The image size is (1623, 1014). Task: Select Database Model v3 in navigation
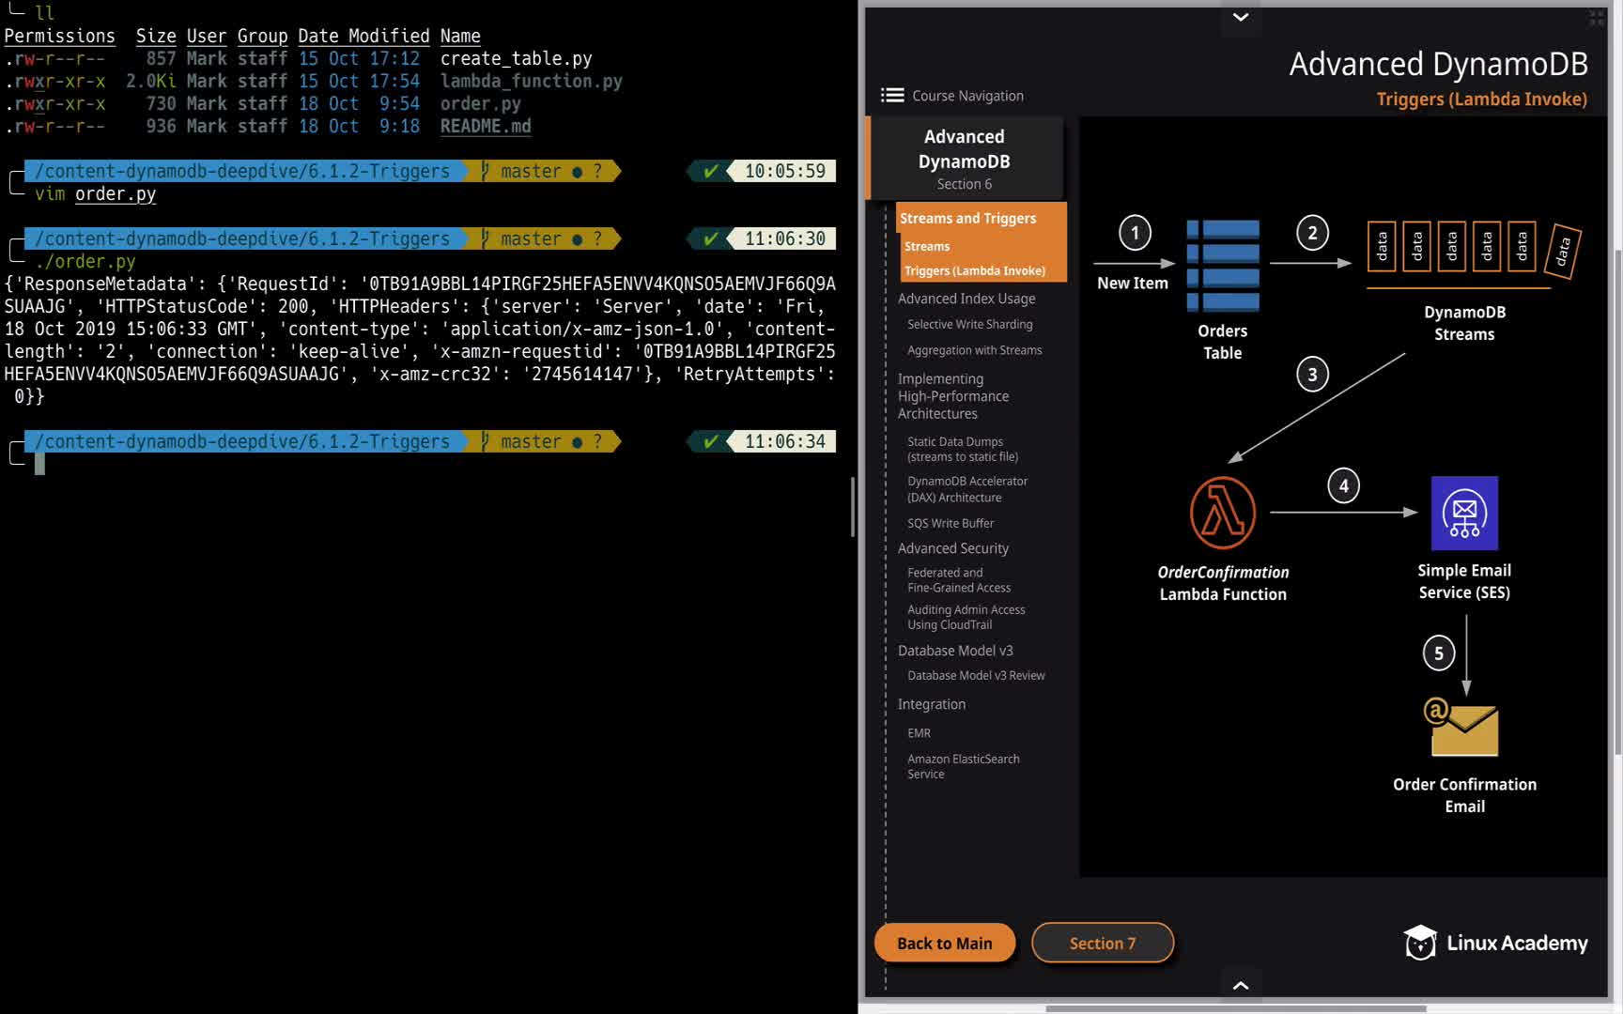point(954,651)
